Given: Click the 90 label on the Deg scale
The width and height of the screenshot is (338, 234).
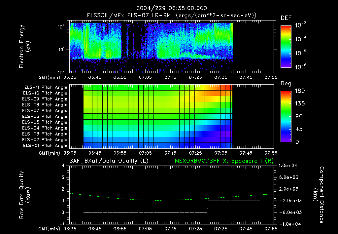Looking at the screenshot, I should tap(299, 117).
